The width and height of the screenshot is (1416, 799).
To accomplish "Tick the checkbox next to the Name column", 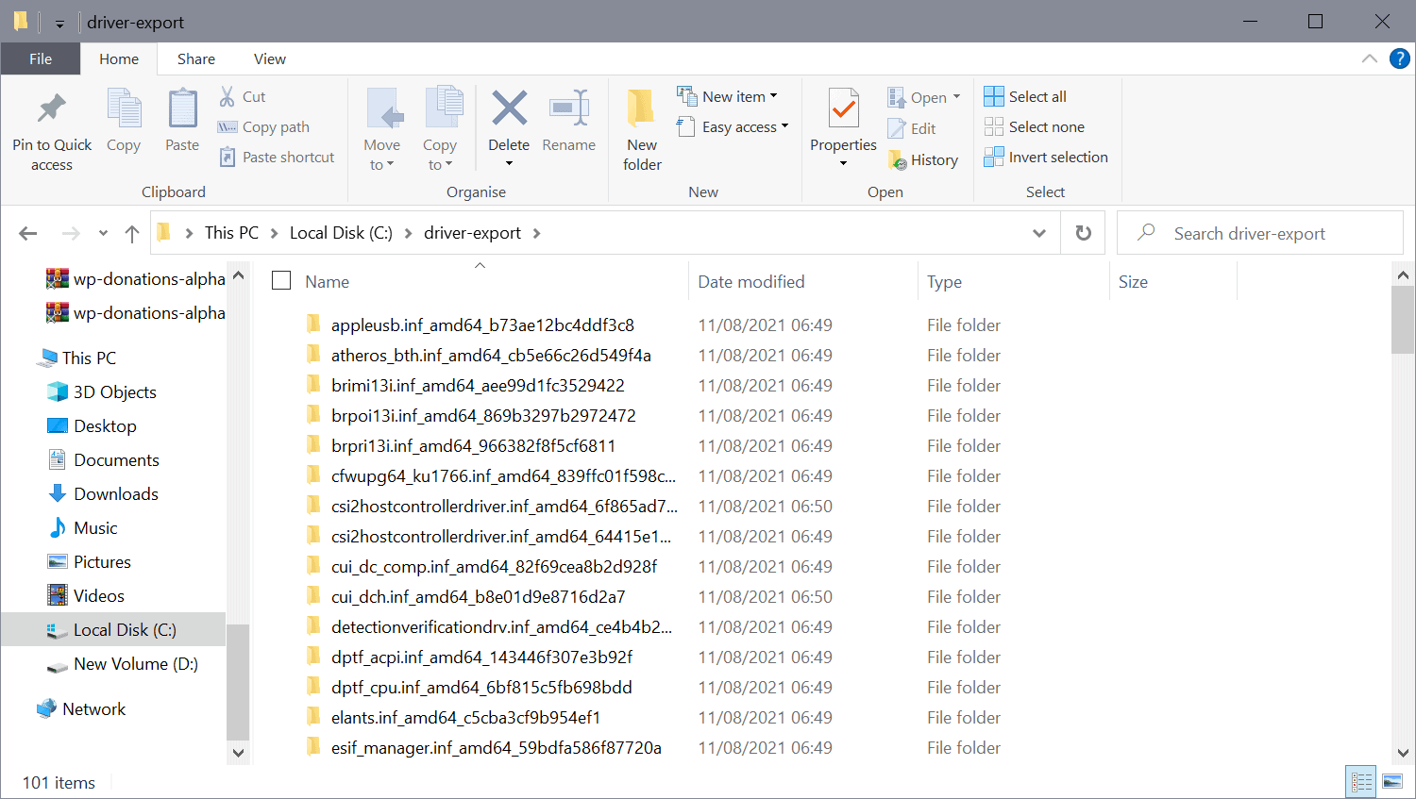I will pyautogui.click(x=280, y=280).
